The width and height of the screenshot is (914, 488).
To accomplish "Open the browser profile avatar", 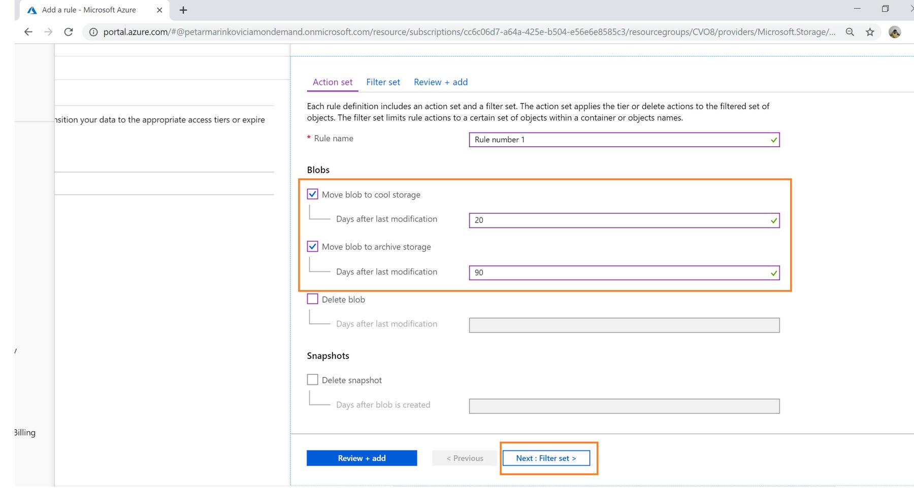I will point(895,31).
